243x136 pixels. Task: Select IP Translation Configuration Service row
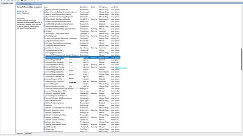coord(82,34)
